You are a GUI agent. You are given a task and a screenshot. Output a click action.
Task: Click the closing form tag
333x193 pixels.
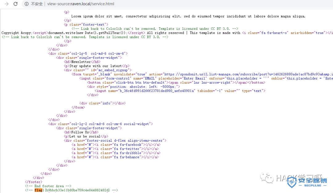click(x=78, y=108)
